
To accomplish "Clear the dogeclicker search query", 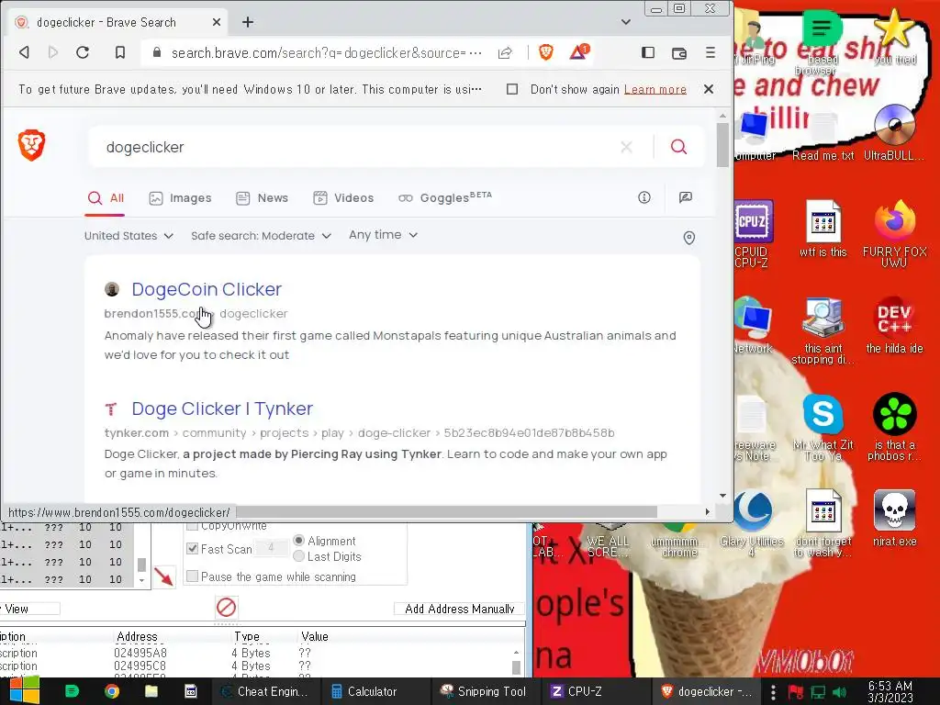I will coord(626,147).
